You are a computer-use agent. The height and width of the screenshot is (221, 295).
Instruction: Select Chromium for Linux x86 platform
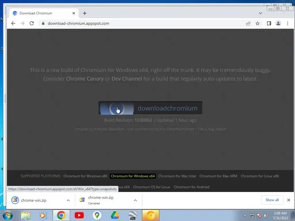(x=260, y=176)
